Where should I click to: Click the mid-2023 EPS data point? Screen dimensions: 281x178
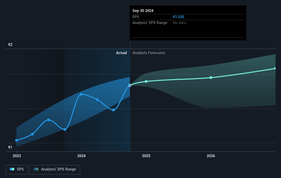tap(49, 120)
